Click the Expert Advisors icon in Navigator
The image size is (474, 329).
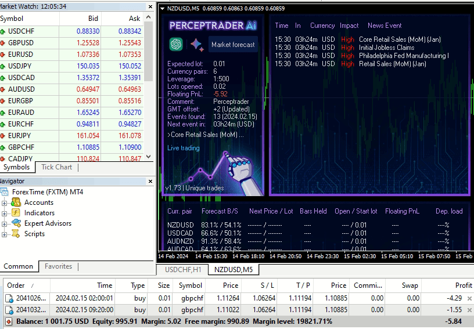(16, 223)
